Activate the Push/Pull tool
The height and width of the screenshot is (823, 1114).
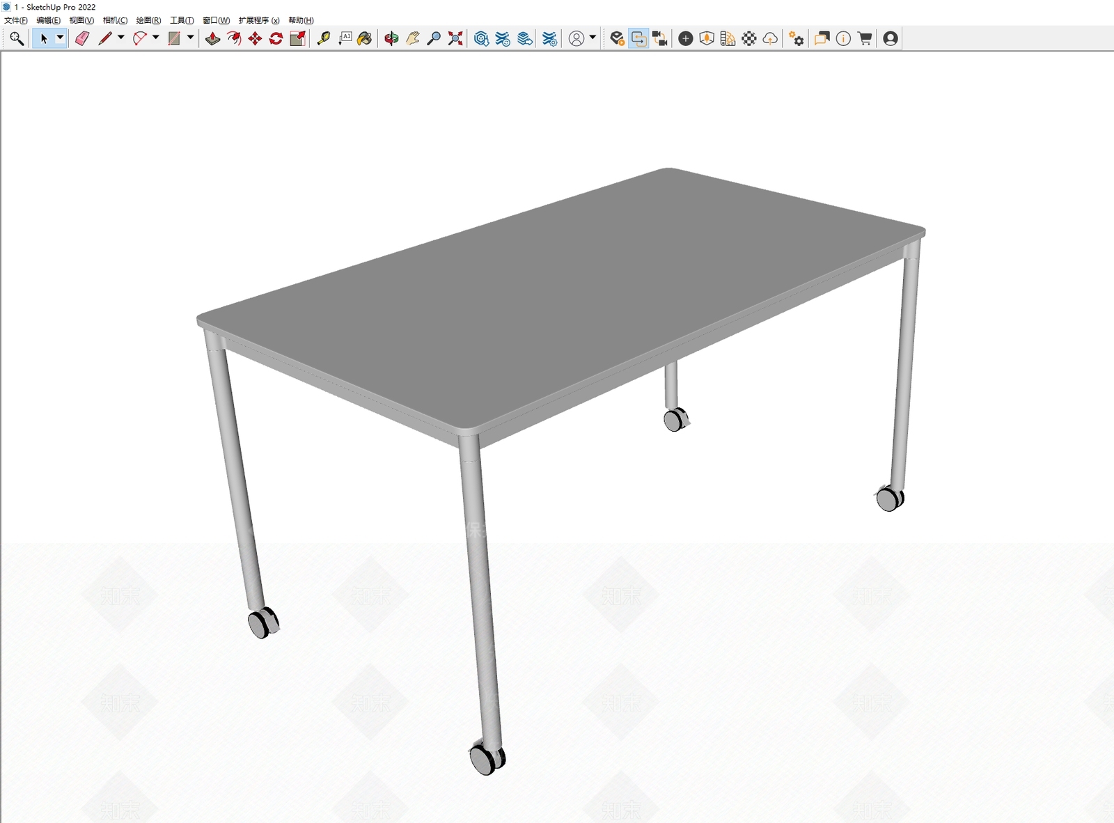[x=213, y=38]
